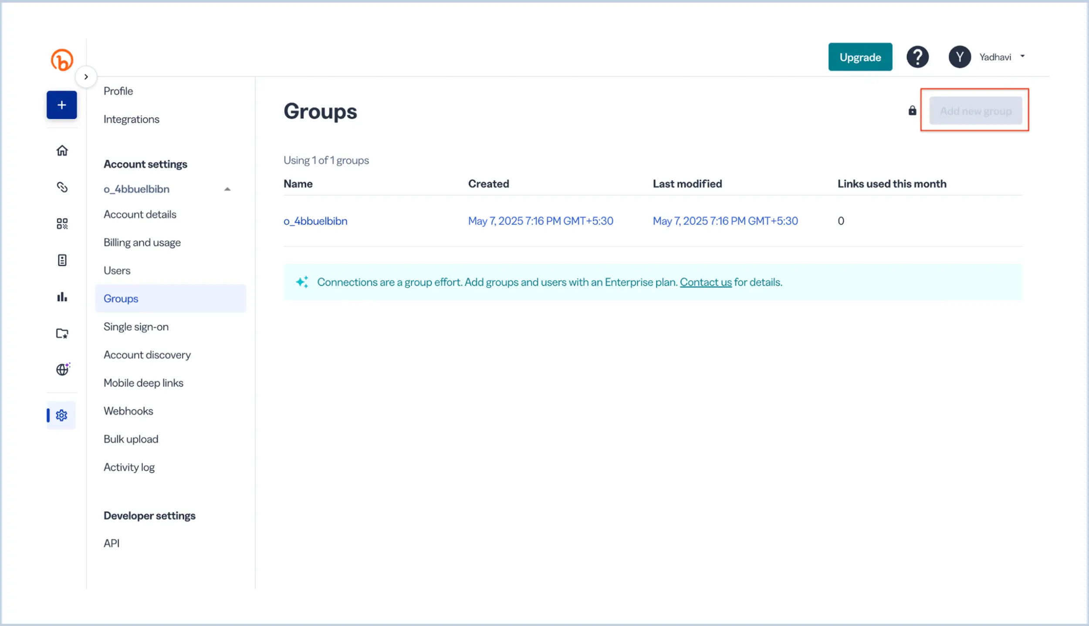This screenshot has height=626, width=1089.
Task: Open Campaigns using the folder-star icon
Action: tap(61, 333)
